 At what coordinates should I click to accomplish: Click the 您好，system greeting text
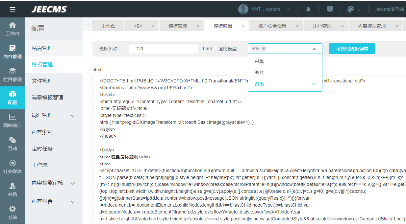click(x=266, y=9)
